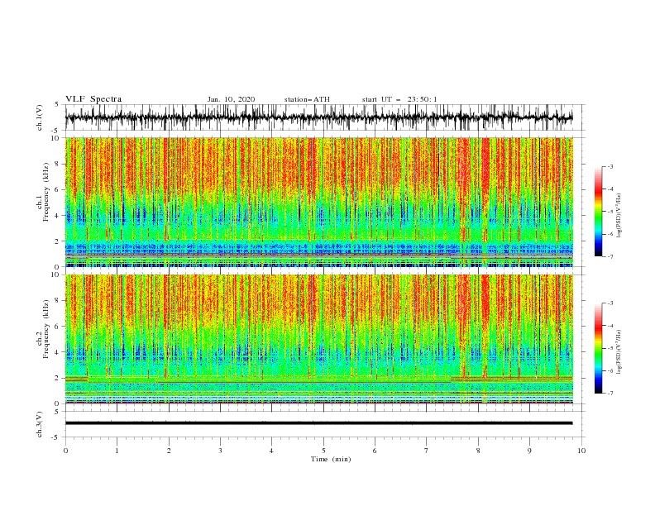Click the "ch.2 Frequency (kHz)" axis label
This screenshot has width=655, height=506.
click(x=43, y=329)
